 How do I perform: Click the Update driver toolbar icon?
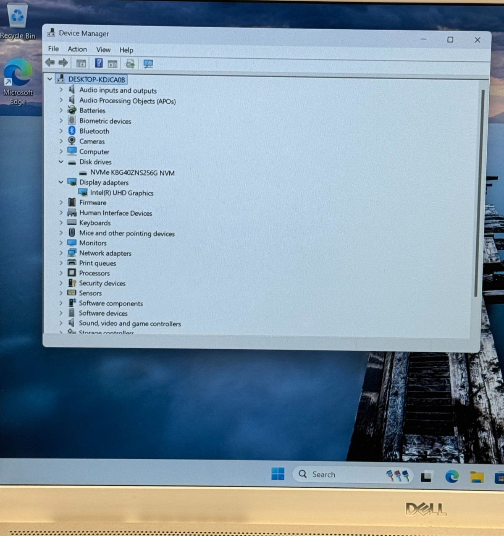(x=130, y=63)
